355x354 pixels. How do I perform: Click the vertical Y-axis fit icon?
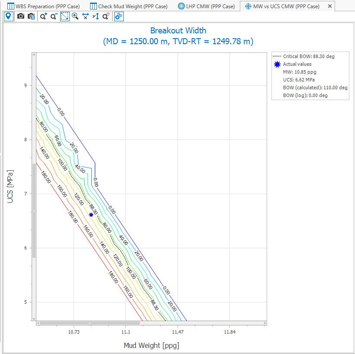tap(96, 16)
